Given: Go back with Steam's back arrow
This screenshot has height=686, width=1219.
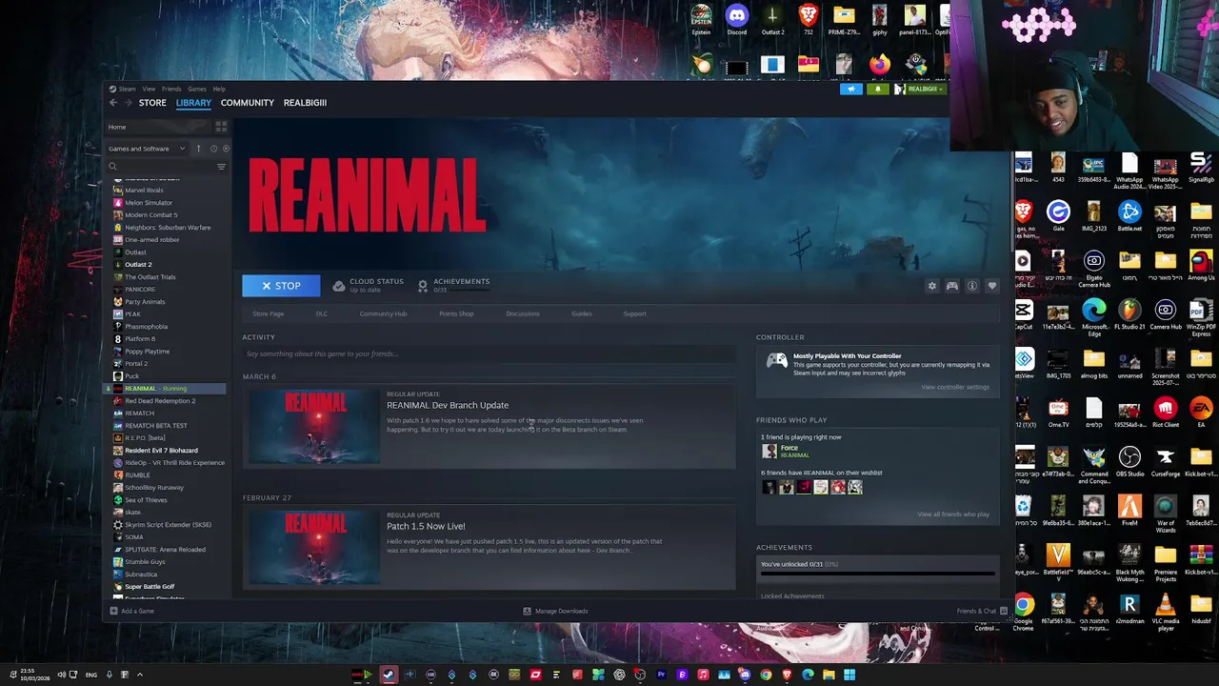Looking at the screenshot, I should pyautogui.click(x=112, y=103).
